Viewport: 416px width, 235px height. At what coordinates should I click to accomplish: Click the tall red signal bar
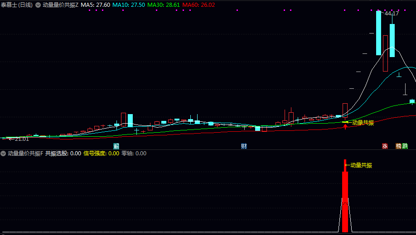point(345,196)
